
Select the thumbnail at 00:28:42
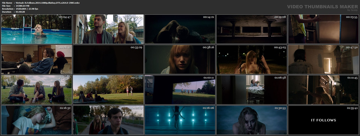coord(37,59)
